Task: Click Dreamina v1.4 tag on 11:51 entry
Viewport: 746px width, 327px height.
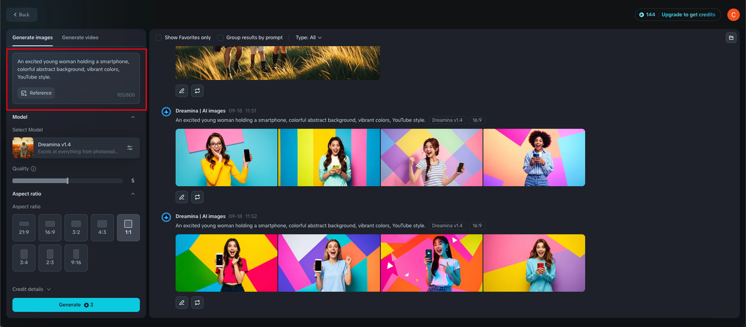Action: point(447,120)
